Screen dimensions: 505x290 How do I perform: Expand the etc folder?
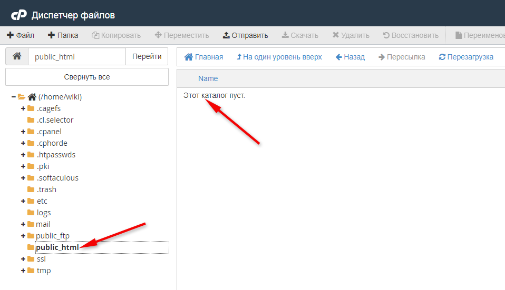23,201
